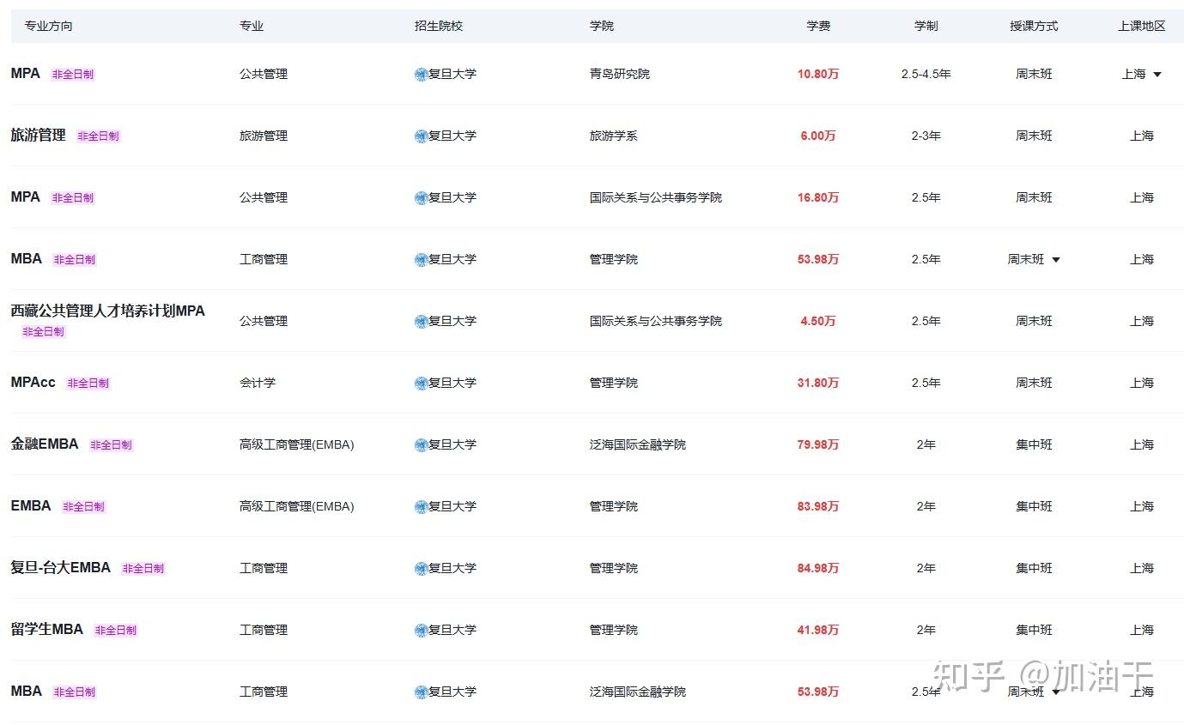Viewport: 1184px width, 725px height.
Task: Click the 非全日制 tag beside 留学生MBA
Action: (116, 631)
